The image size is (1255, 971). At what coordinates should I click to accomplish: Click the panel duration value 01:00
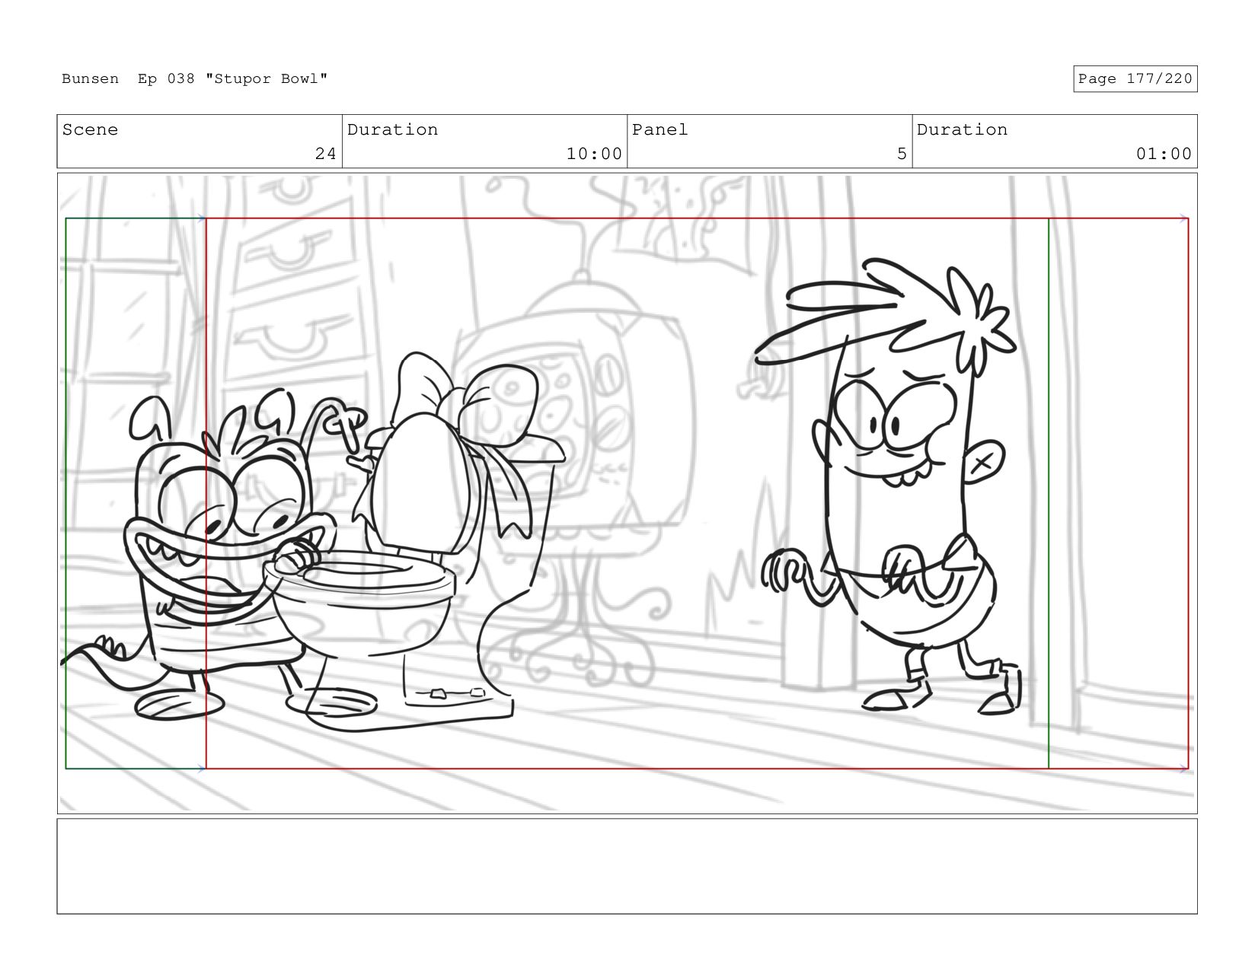coord(1164,154)
